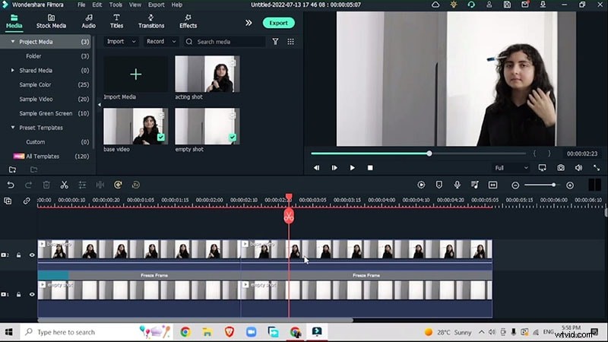Click the preview progress slider handle
The width and height of the screenshot is (608, 342).
429,154
